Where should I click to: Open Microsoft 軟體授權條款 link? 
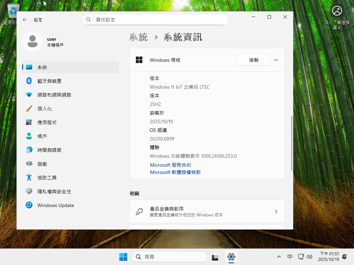point(175,172)
